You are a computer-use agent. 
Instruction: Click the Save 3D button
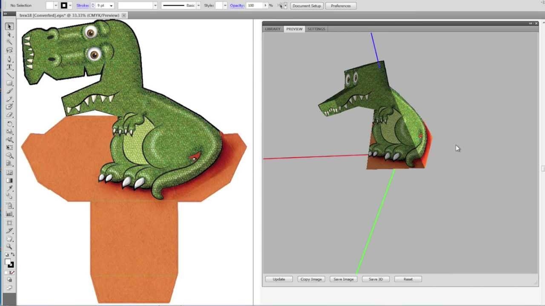(x=376, y=279)
